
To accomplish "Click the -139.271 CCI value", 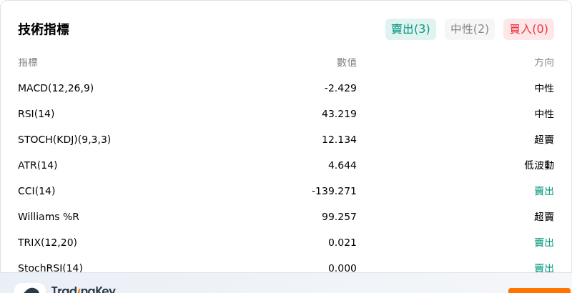I will (334, 191).
